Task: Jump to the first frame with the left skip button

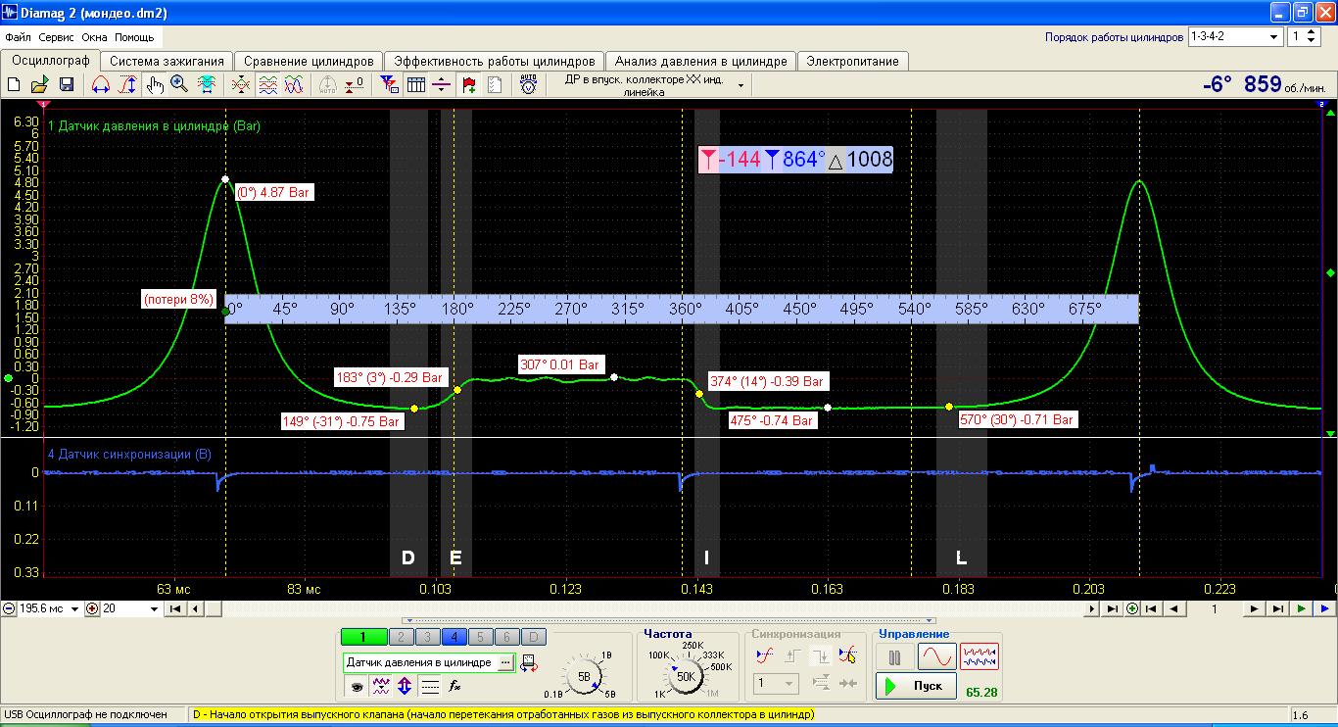Action: [x=175, y=608]
